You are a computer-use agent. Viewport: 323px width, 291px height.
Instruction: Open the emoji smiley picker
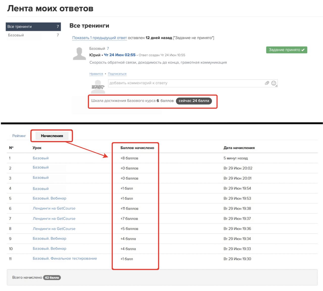[274, 83]
